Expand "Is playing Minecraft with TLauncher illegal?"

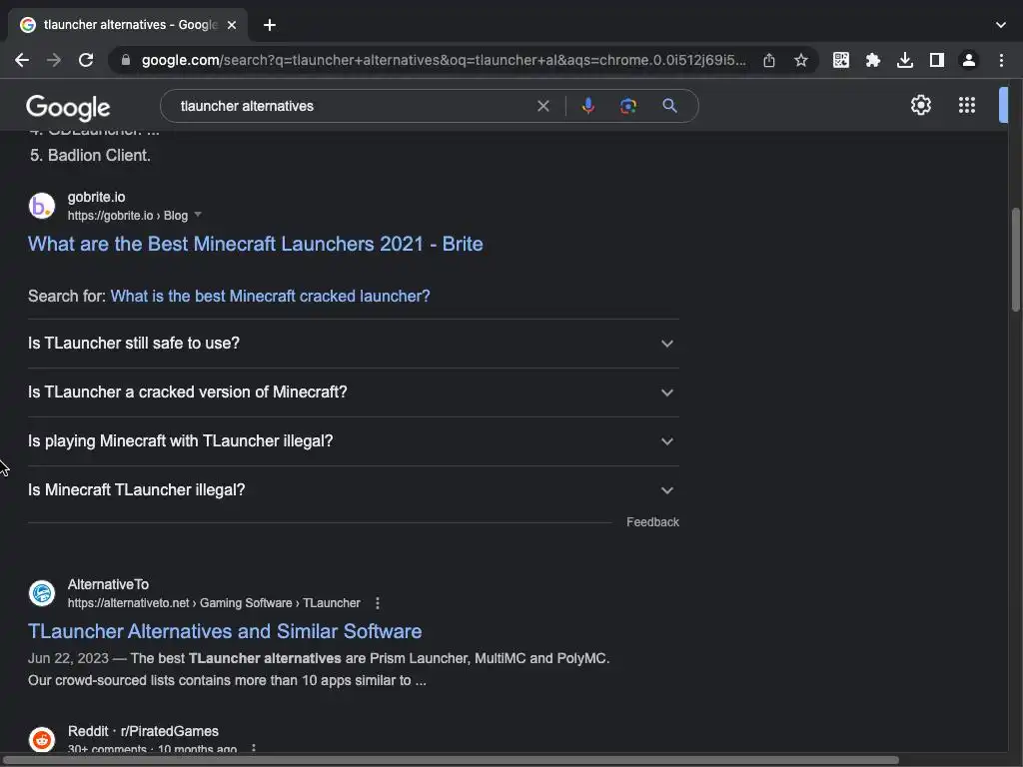point(354,440)
